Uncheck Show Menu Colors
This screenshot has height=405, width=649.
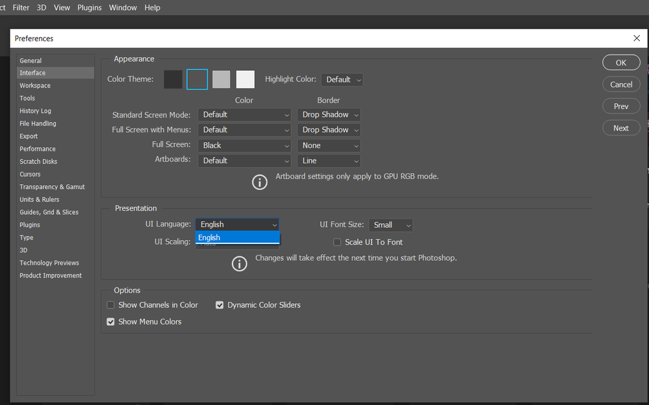tap(110, 321)
